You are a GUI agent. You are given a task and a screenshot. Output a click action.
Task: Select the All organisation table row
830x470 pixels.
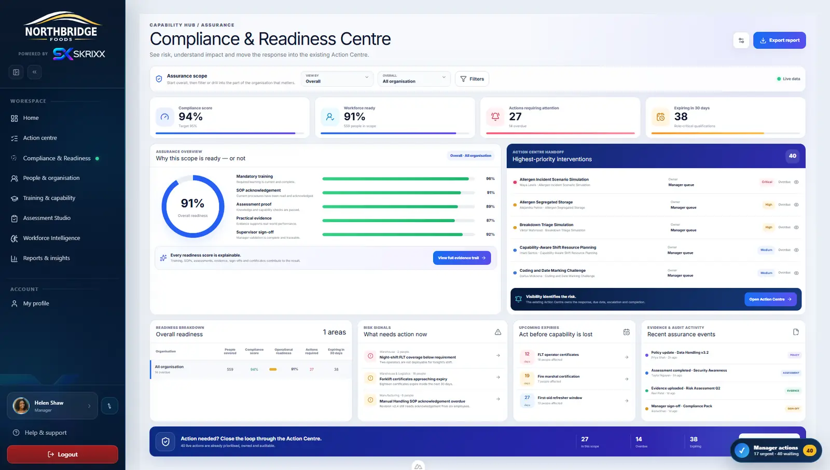coord(251,369)
